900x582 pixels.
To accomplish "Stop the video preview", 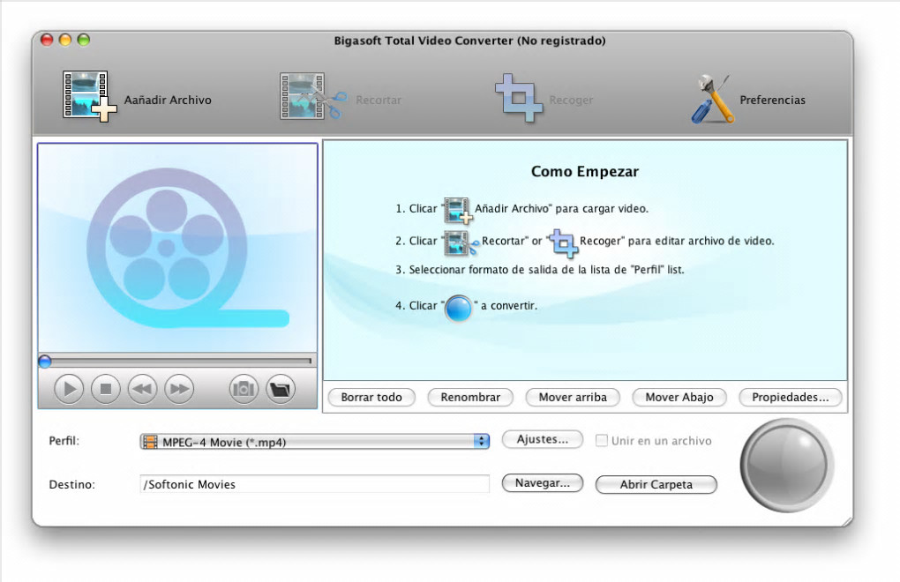I will (x=106, y=390).
